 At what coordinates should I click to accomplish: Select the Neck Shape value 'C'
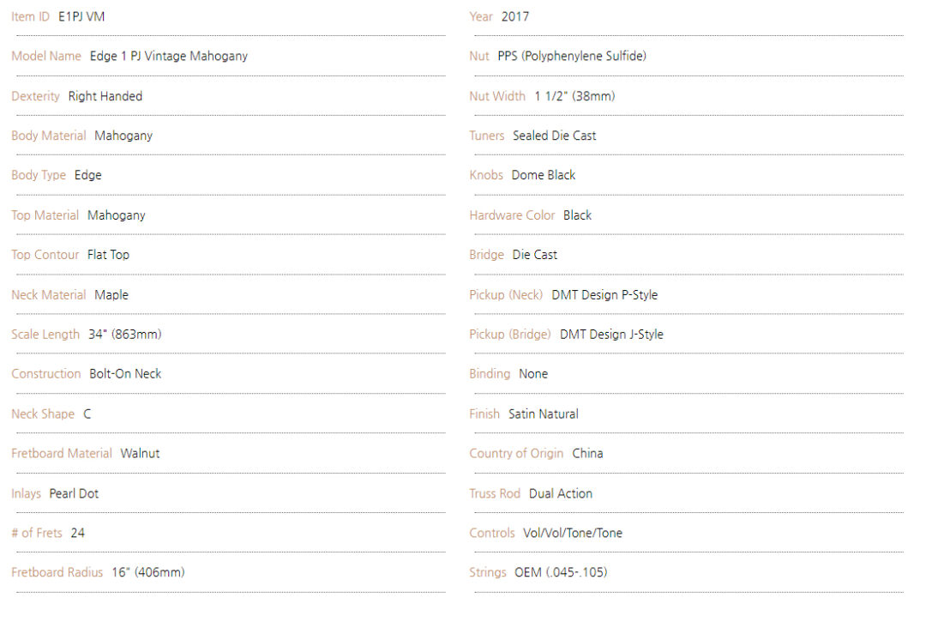pos(87,414)
